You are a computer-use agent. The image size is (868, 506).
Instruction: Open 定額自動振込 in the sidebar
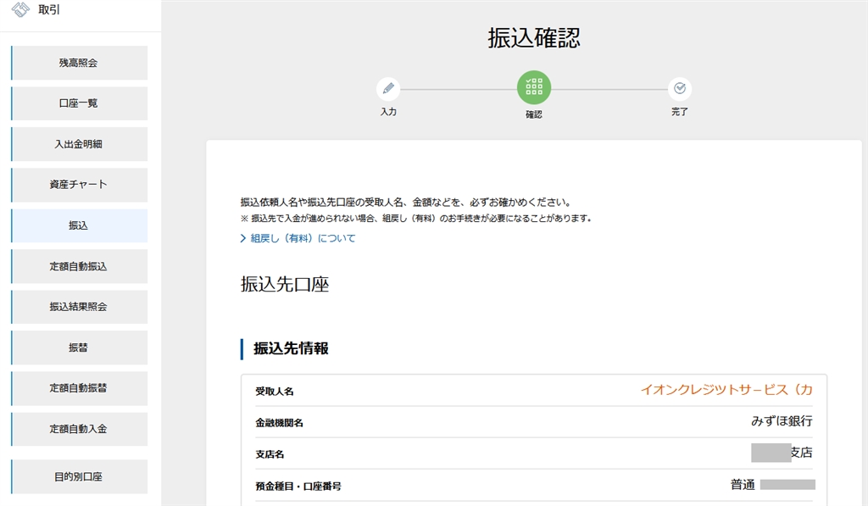tap(79, 266)
